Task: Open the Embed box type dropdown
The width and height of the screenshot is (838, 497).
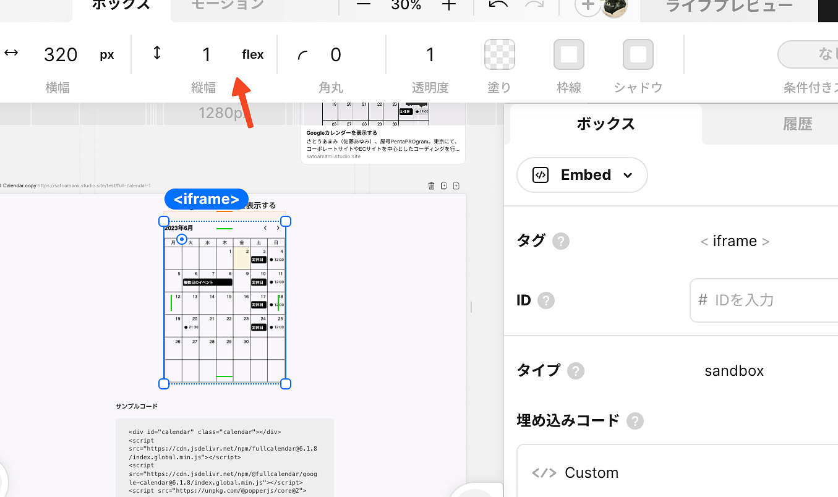Action: [582, 175]
